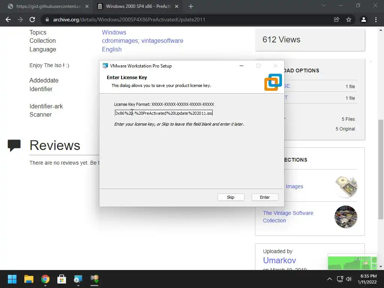Screen dimensions: 384x288
Task: Click the scrollbar up arrow
Action: 381,30
